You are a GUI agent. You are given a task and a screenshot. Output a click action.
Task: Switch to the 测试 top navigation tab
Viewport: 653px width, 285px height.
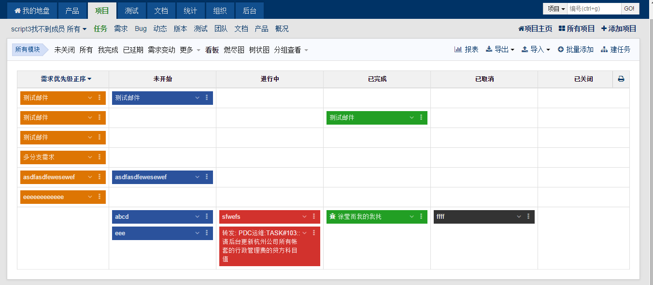coord(131,10)
